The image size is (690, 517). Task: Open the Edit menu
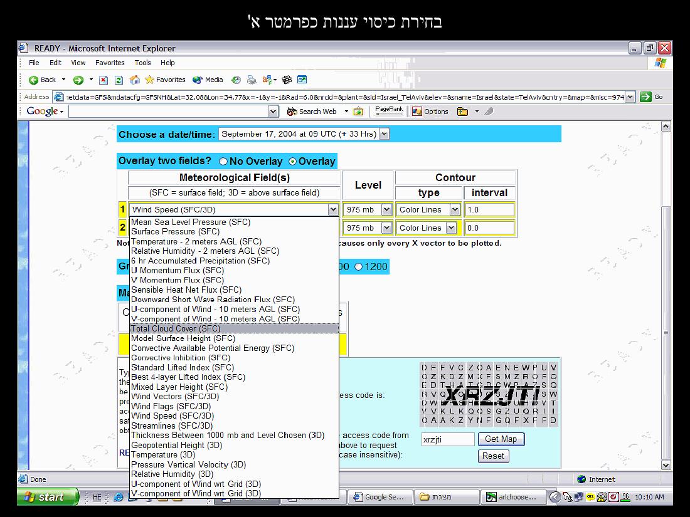(x=55, y=63)
